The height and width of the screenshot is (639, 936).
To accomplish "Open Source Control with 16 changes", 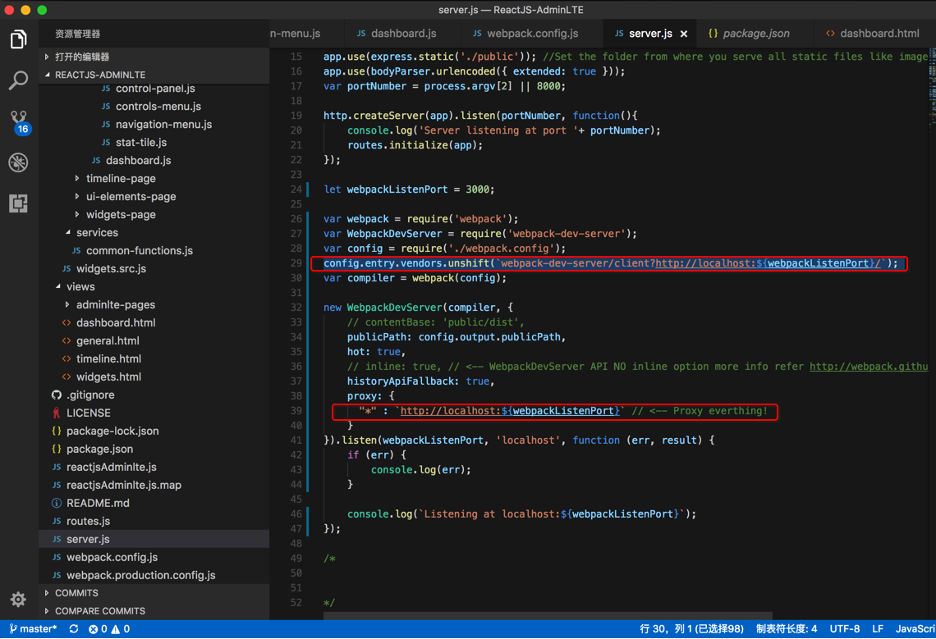I will click(x=19, y=121).
